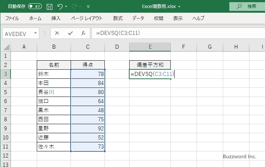Screen dimensions: 265x167
Task: Click cell E3 containing =DEVSQ(C3:C11)
Action: [x=150, y=74]
